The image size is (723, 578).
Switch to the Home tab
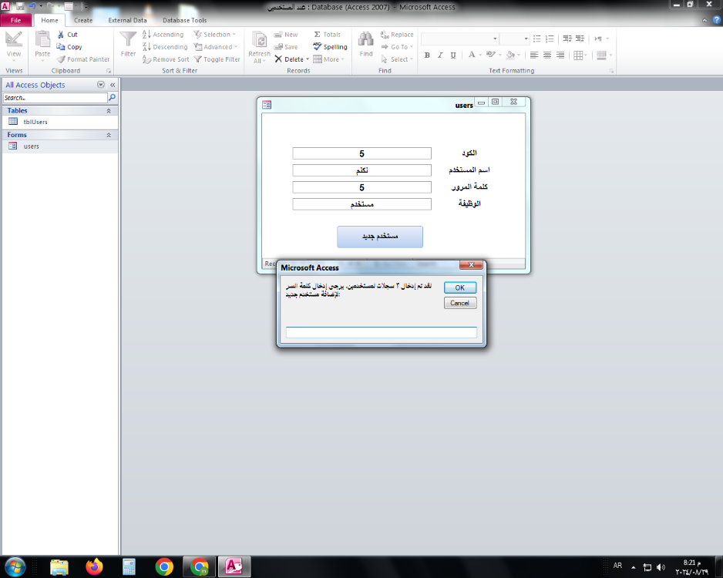click(x=49, y=20)
